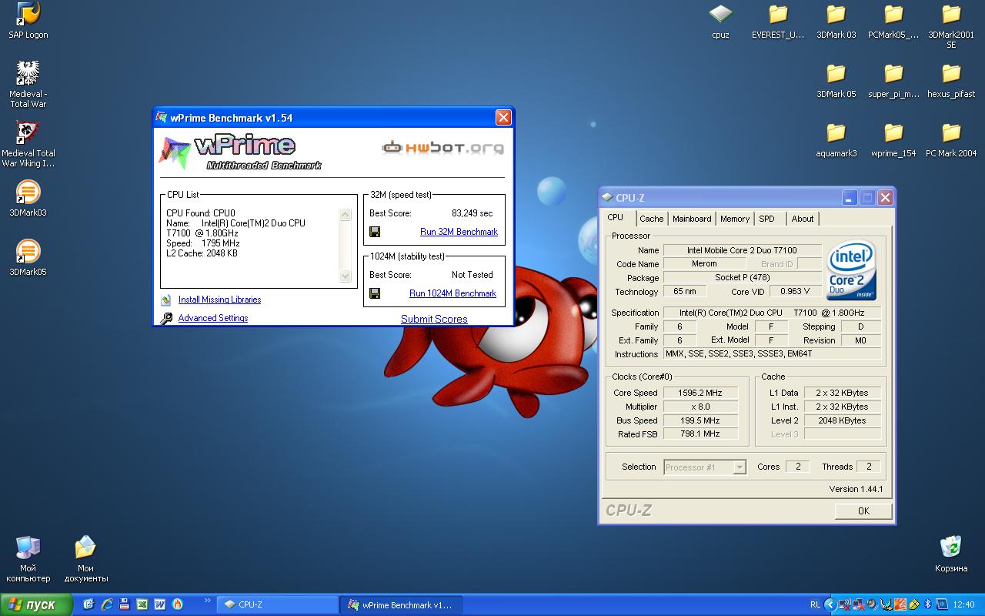
Task: Click the 12:40 system clock
Action: coord(964,604)
